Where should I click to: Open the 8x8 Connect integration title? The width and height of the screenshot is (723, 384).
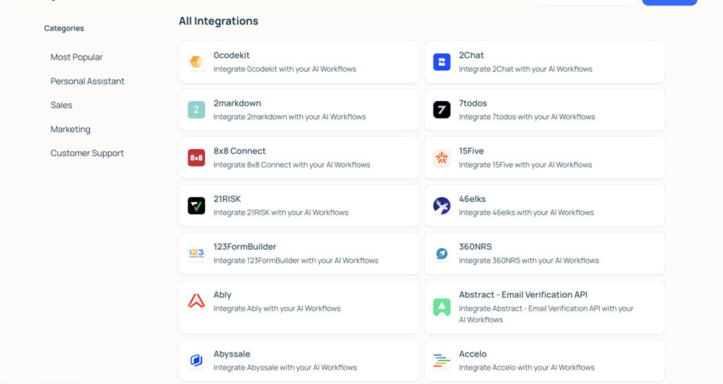tap(239, 151)
